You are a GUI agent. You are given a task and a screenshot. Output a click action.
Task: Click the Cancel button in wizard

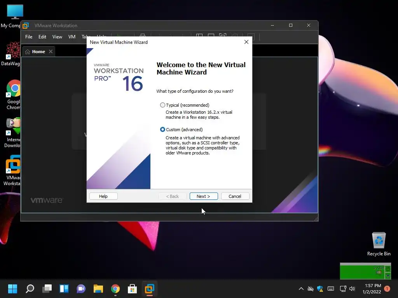point(235,196)
